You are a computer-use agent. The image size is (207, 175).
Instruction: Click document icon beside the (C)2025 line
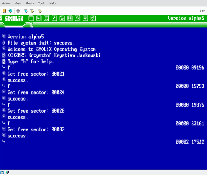4,55
